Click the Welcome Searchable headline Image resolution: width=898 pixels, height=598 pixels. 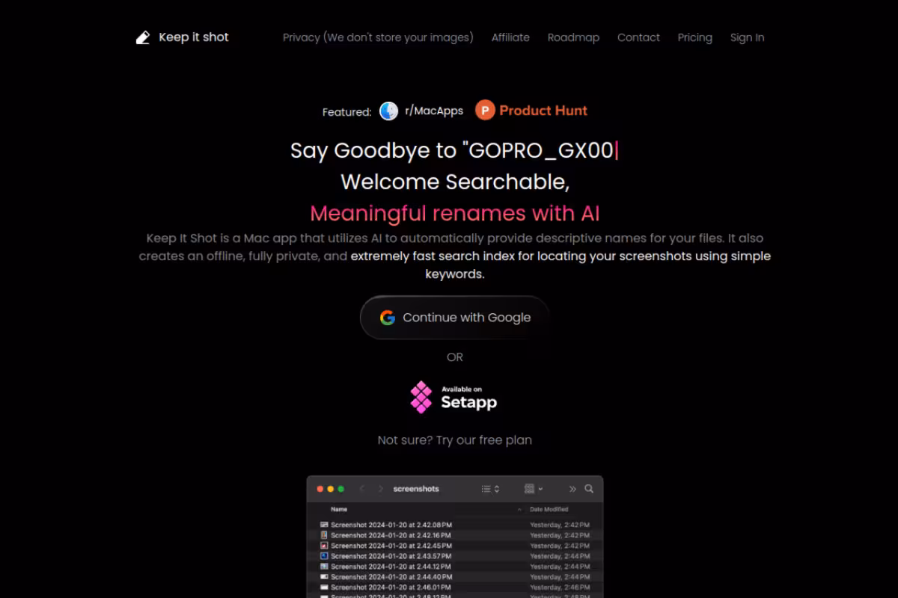(455, 182)
